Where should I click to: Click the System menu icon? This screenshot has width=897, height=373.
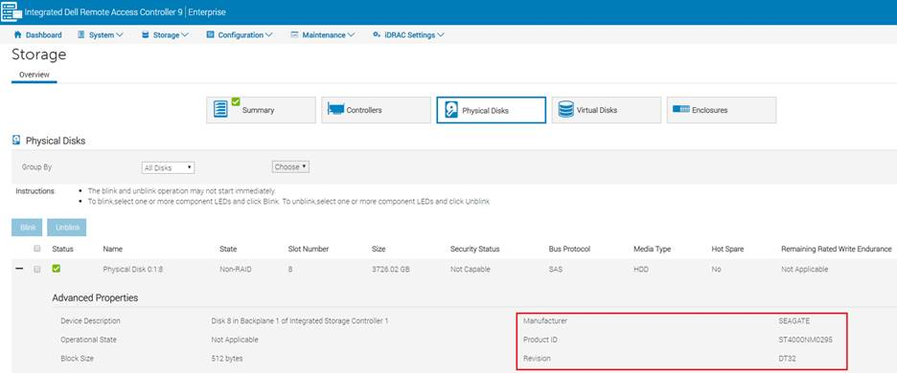pyautogui.click(x=80, y=34)
